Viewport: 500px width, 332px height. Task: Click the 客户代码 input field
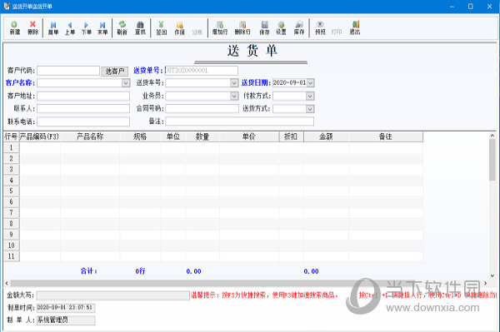(68, 71)
